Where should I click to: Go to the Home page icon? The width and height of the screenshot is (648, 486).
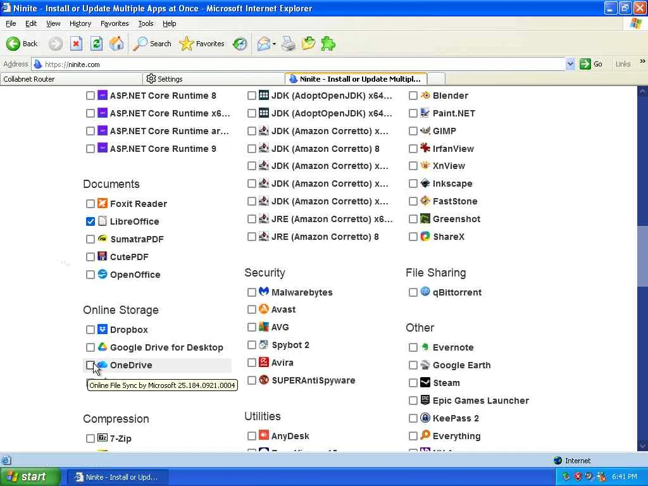tap(116, 44)
